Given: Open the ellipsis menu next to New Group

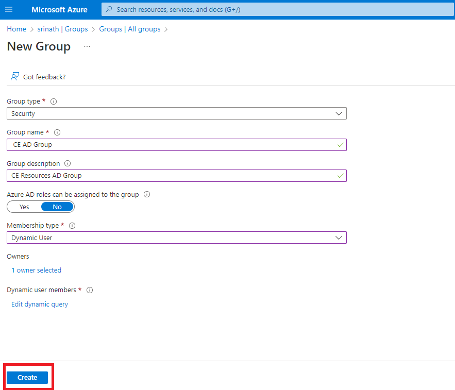Looking at the screenshot, I should coord(87,46).
